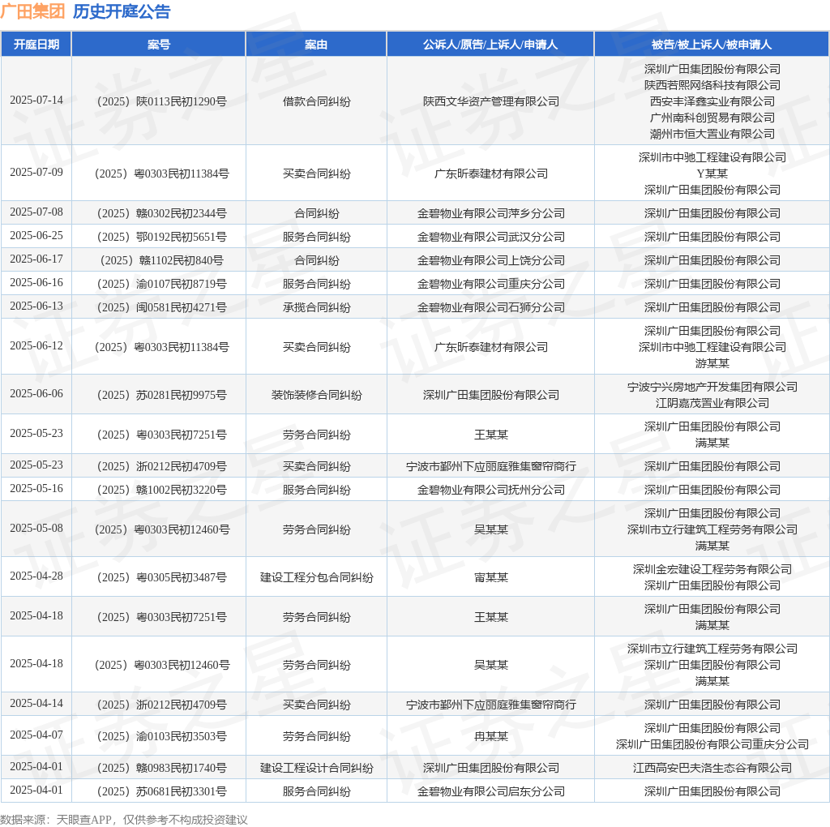Click plaintiff 金碧物业有限公司上饶分公司
Viewport: 830px width, 827px height.
[x=490, y=260]
